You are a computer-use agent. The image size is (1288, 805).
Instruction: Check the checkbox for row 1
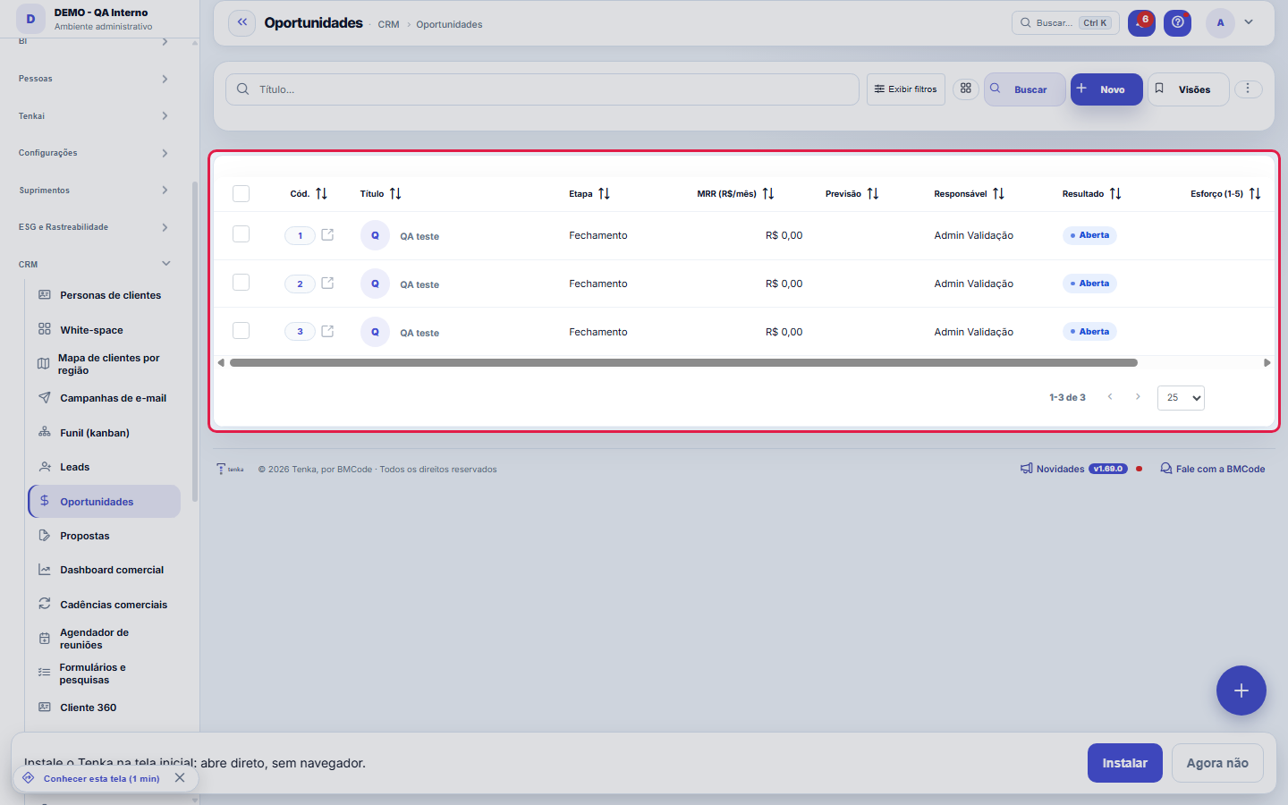click(x=241, y=234)
